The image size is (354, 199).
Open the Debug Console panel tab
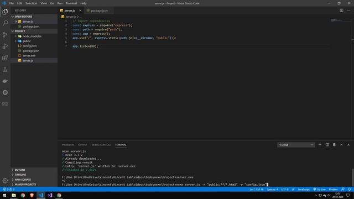click(x=101, y=145)
